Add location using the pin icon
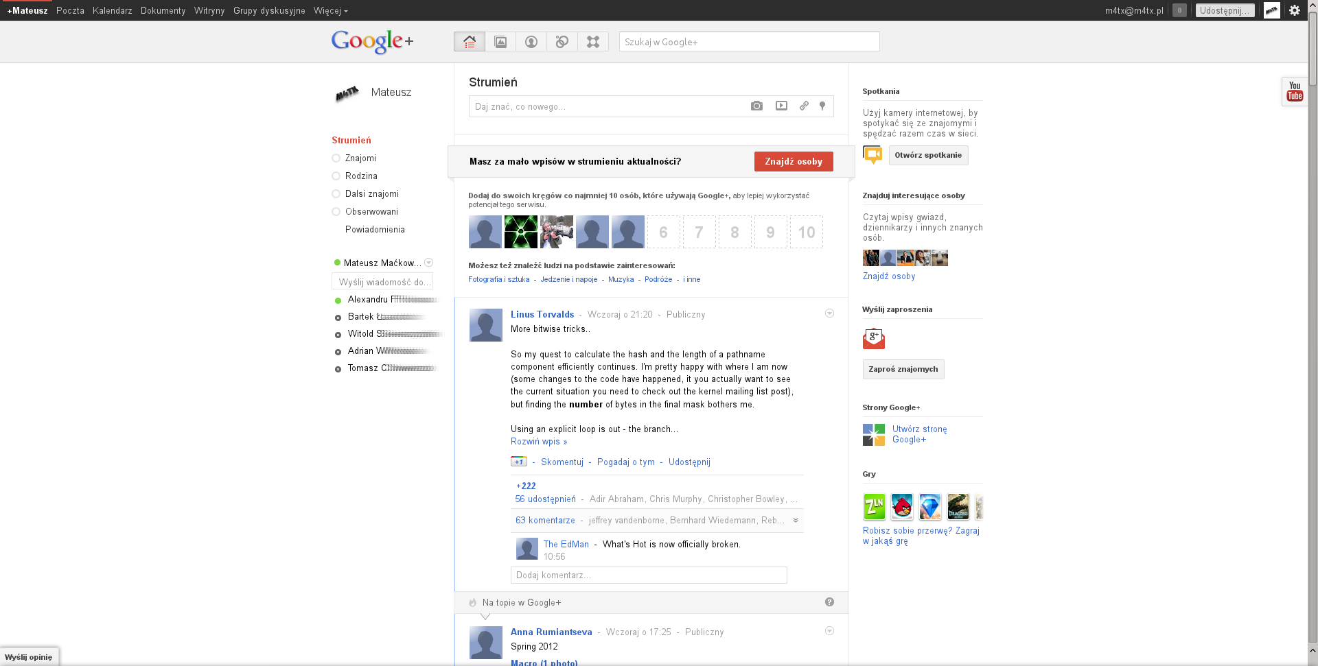 pos(822,106)
